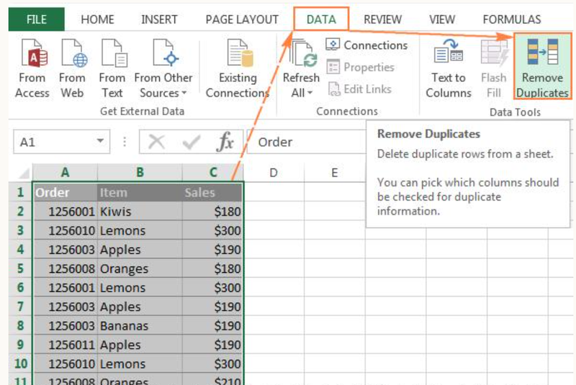The height and width of the screenshot is (385, 576).
Task: Click the Item header cell
Action: coord(140,192)
